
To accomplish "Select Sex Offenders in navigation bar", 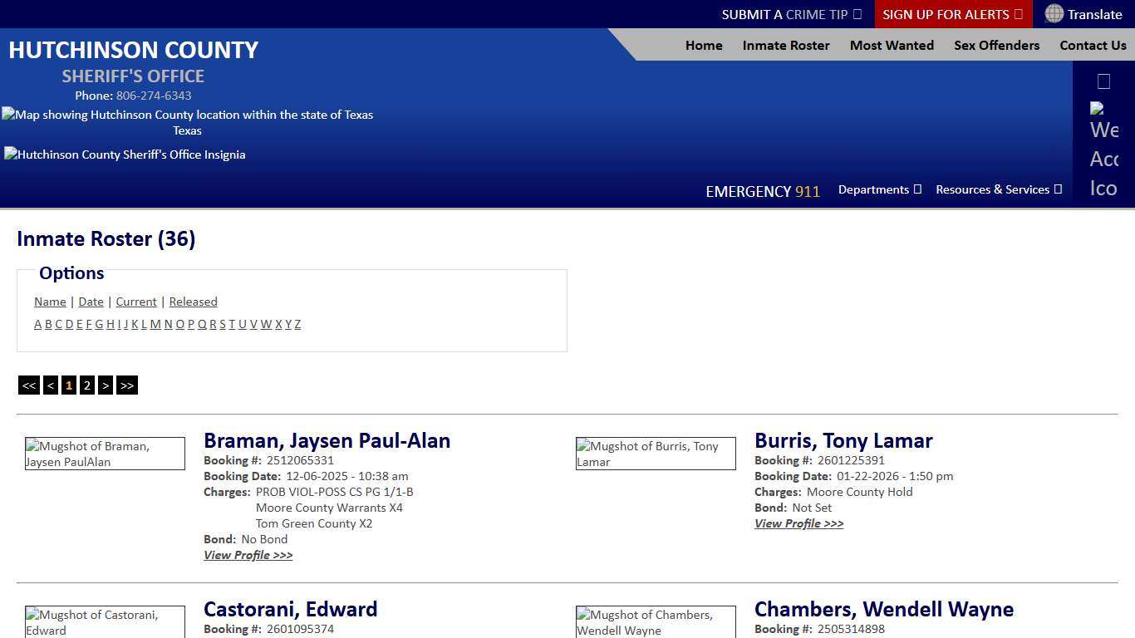I will (x=996, y=46).
